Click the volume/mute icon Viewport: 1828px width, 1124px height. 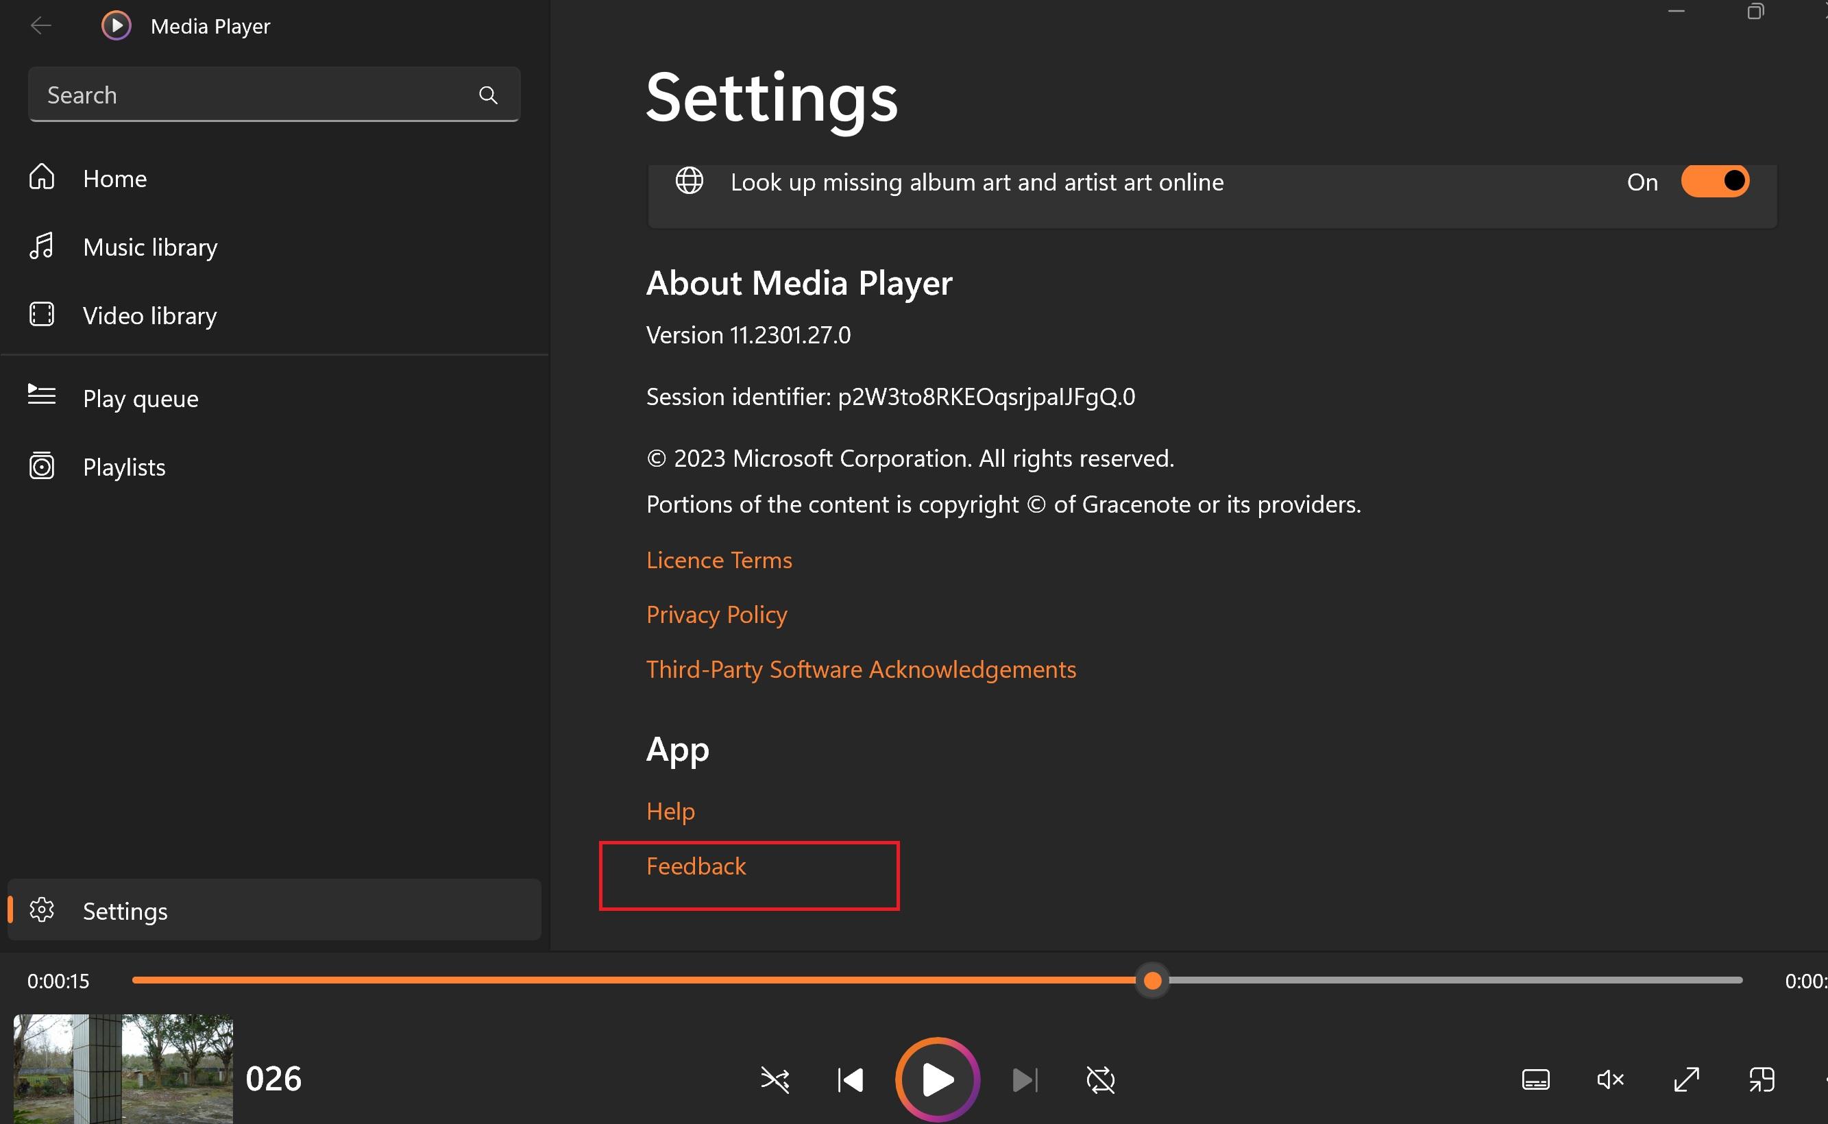pyautogui.click(x=1610, y=1079)
